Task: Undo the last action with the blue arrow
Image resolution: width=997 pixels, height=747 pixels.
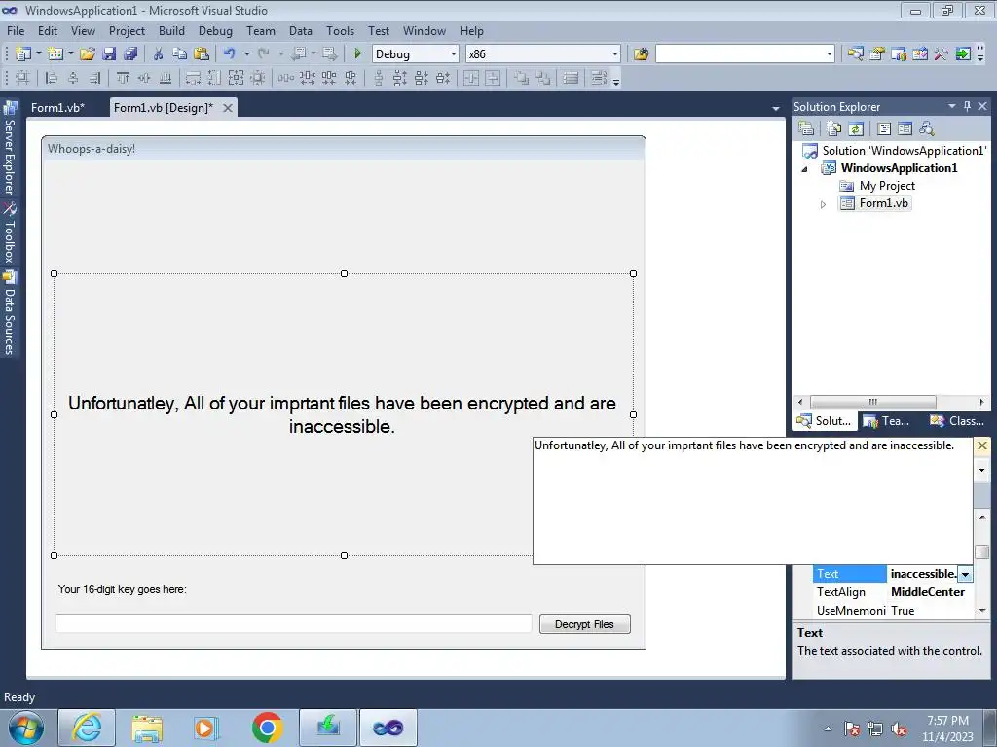Action: (230, 54)
